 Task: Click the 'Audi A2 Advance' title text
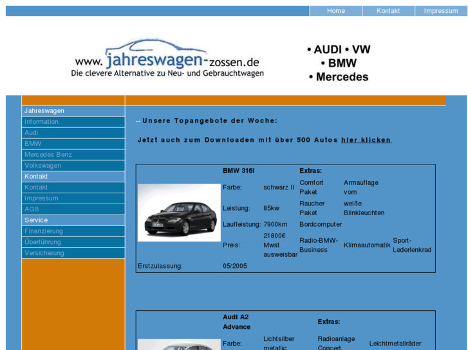pyautogui.click(x=236, y=322)
